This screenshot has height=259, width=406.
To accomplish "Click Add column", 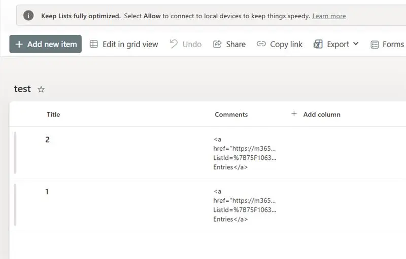I will pos(316,114).
